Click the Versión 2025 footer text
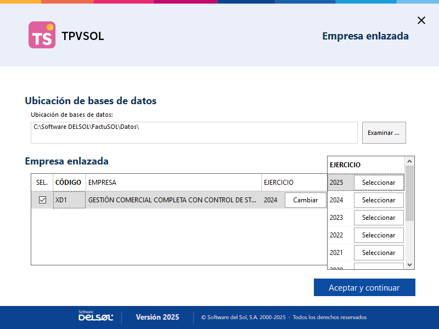Image resolution: width=439 pixels, height=329 pixels. [157, 317]
